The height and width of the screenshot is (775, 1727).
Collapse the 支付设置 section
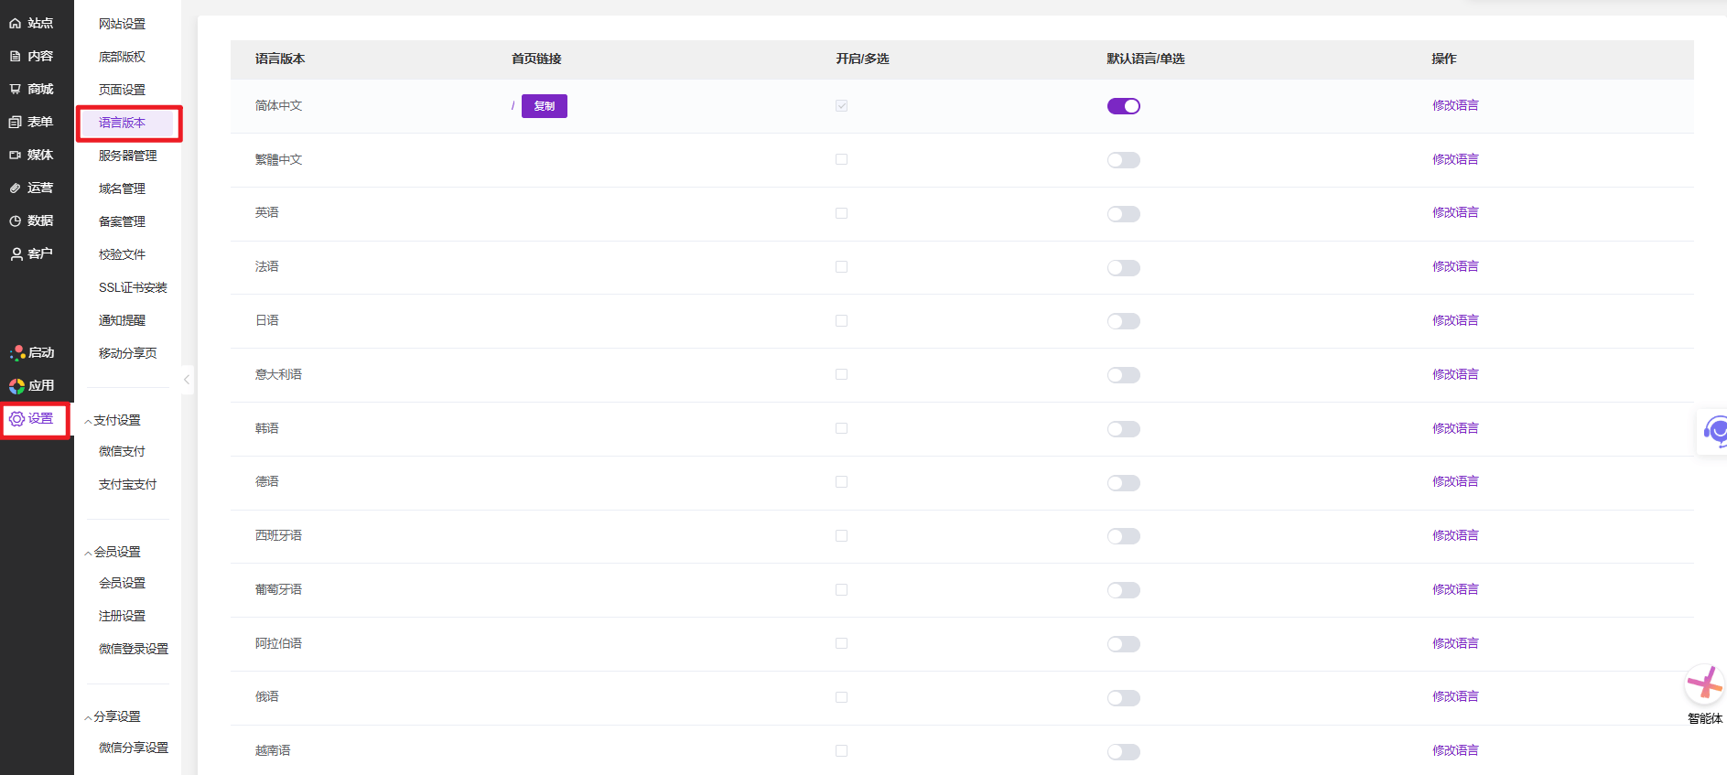88,421
